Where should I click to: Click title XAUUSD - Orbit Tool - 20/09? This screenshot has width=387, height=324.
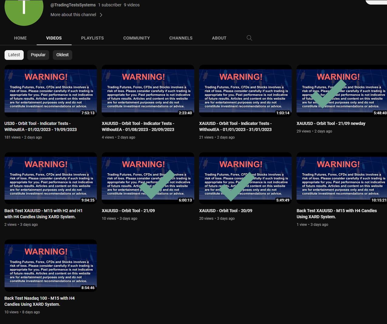click(x=226, y=211)
